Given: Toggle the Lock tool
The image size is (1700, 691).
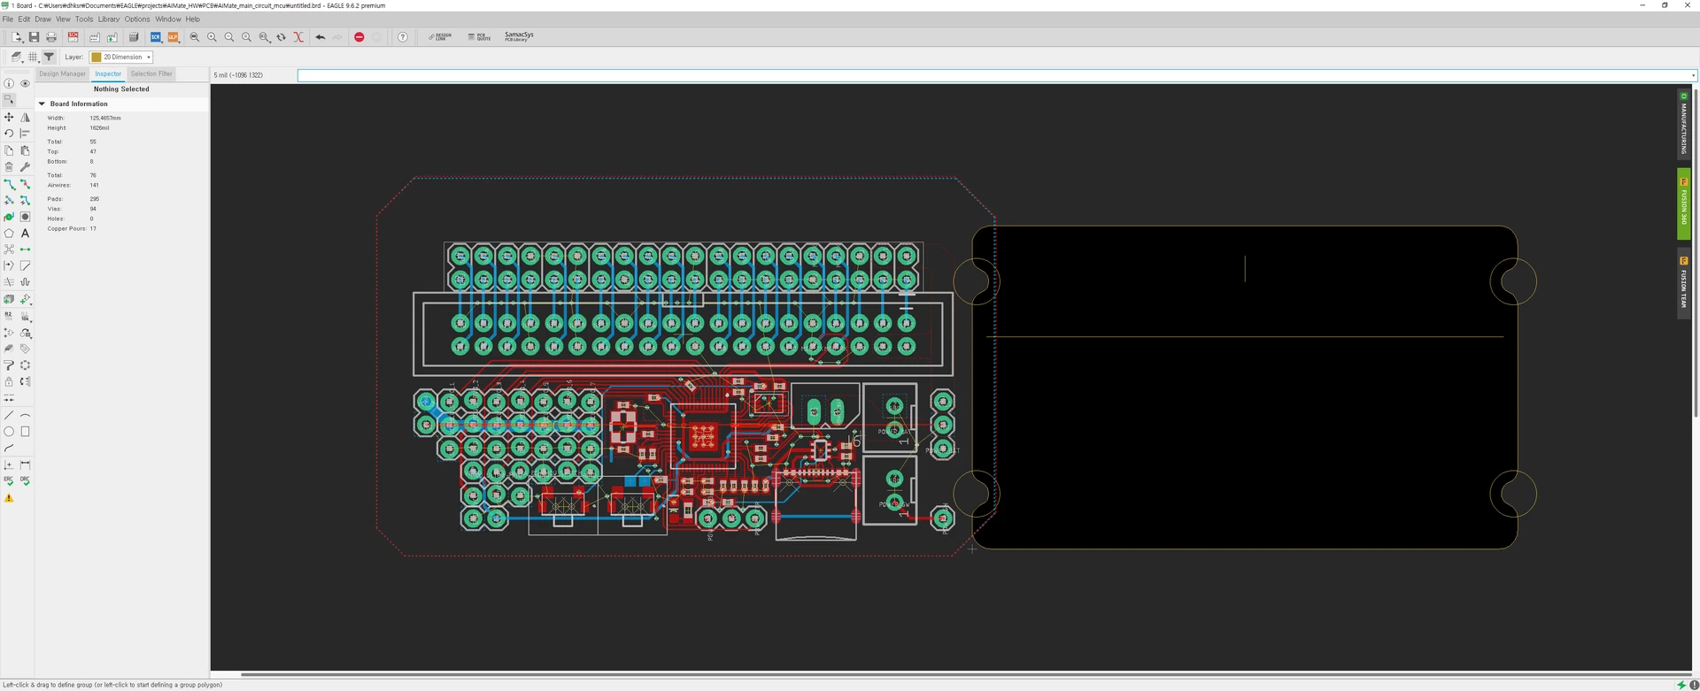Looking at the screenshot, I should pyautogui.click(x=9, y=382).
